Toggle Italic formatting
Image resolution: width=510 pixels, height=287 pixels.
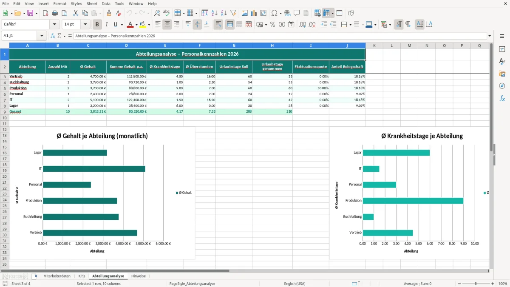coord(107,25)
